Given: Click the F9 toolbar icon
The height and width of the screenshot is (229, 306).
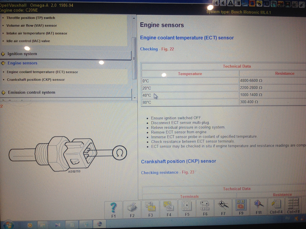Looking at the screenshot, I should [x=241, y=207].
